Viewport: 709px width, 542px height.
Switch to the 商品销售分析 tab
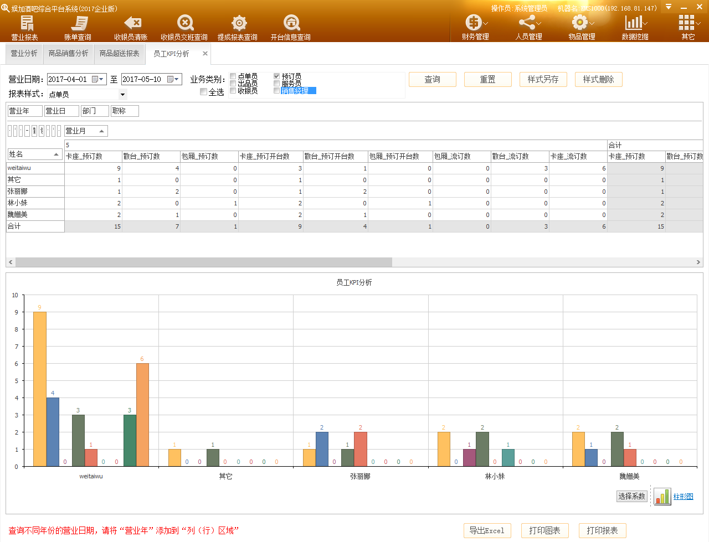click(68, 54)
